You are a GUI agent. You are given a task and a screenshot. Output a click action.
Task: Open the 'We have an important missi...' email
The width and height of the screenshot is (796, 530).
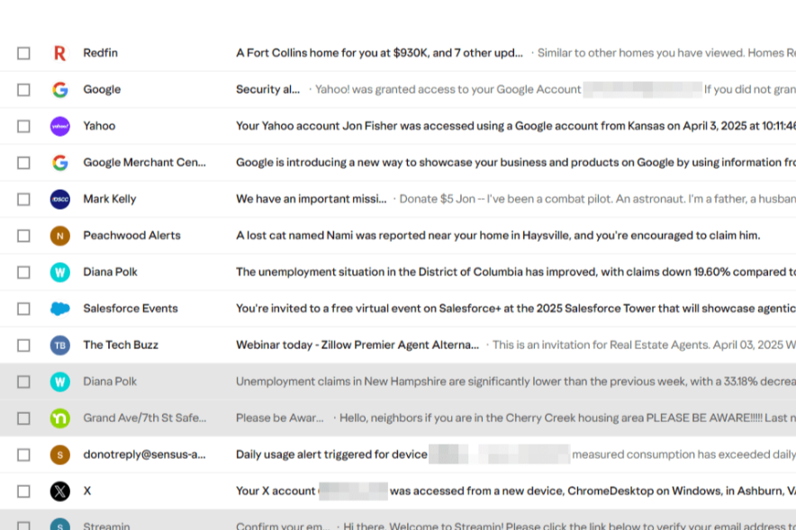(x=312, y=199)
